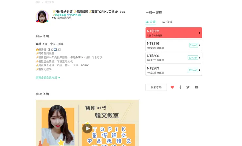Image resolution: width=242 pixels, height=146 pixels.
Task: Switch to the 50 分鐘 lesson tab
Action: [167, 22]
